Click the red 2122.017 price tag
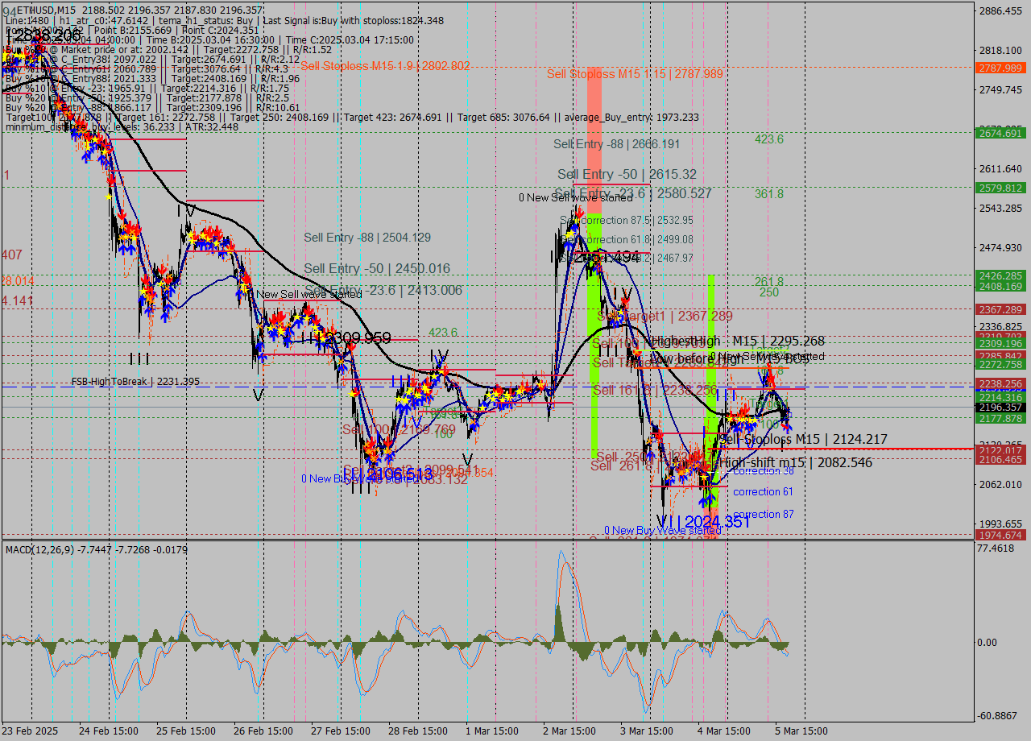This screenshot has height=741, width=1031. (1000, 450)
